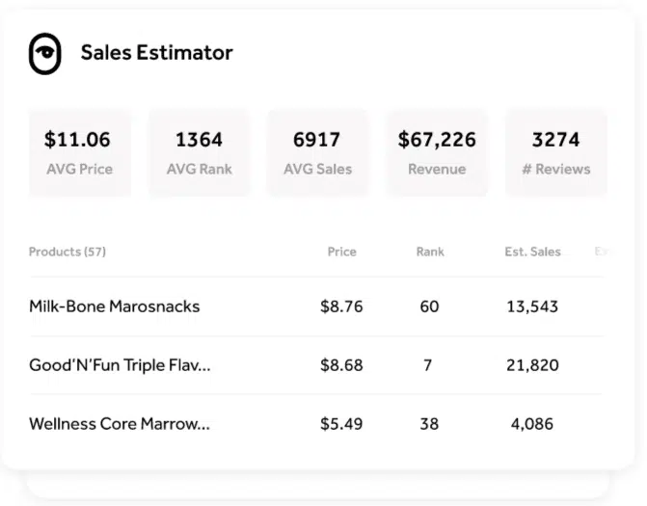The image size is (647, 506).
Task: Click rank 7 in Good'N'Fun row
Action: point(428,365)
